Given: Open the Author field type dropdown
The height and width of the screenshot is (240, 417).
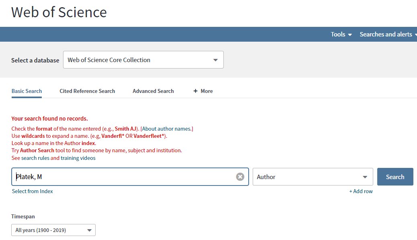Looking at the screenshot, I should tap(313, 177).
